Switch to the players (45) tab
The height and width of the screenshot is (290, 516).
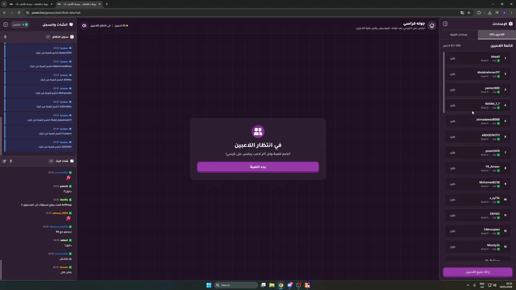pos(497,35)
